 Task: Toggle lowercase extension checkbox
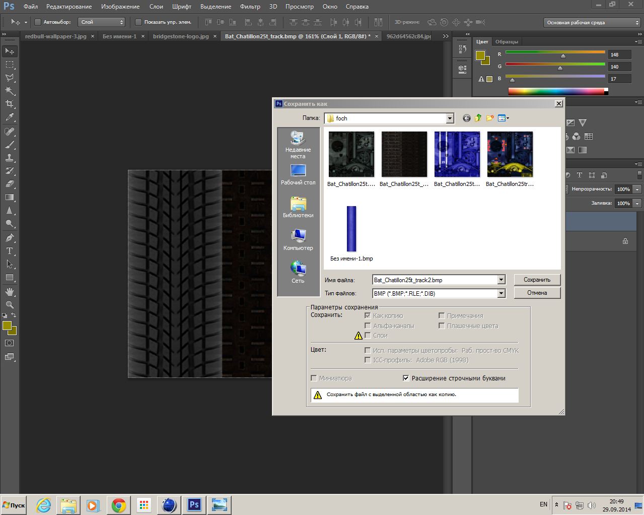click(406, 378)
